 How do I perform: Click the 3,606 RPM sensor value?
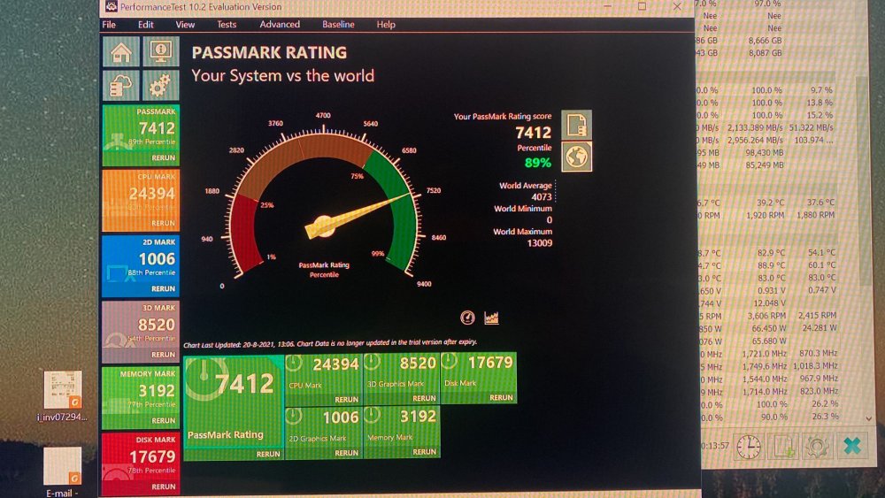point(766,316)
